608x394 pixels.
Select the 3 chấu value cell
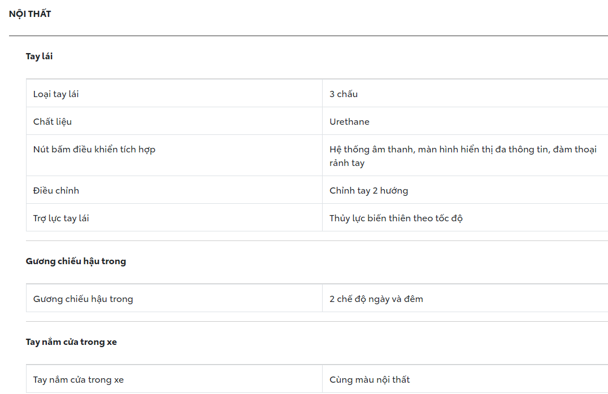click(344, 94)
